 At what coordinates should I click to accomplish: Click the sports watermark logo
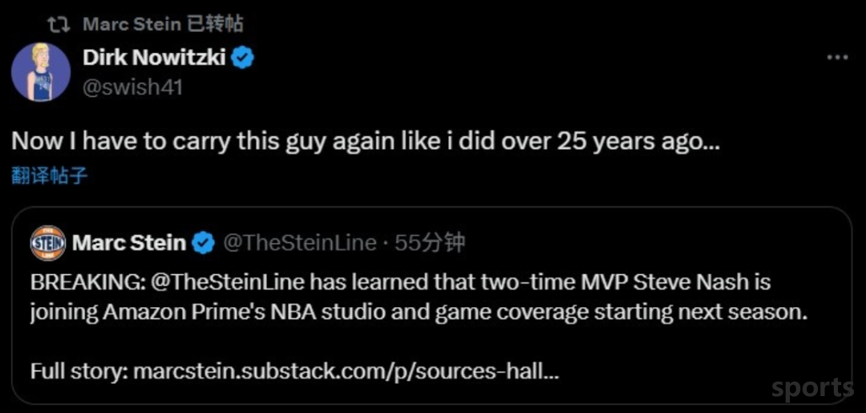(x=813, y=389)
